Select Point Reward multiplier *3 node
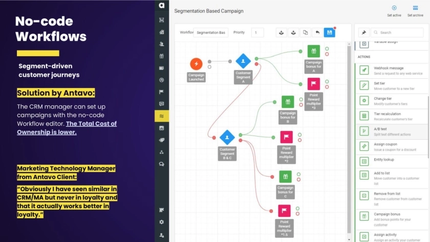 coord(314,84)
